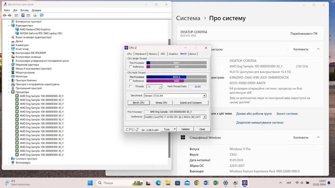Show hidden tray icons chevron
Image resolution: width=335 pixels, height=188 pixels.
[280, 183]
